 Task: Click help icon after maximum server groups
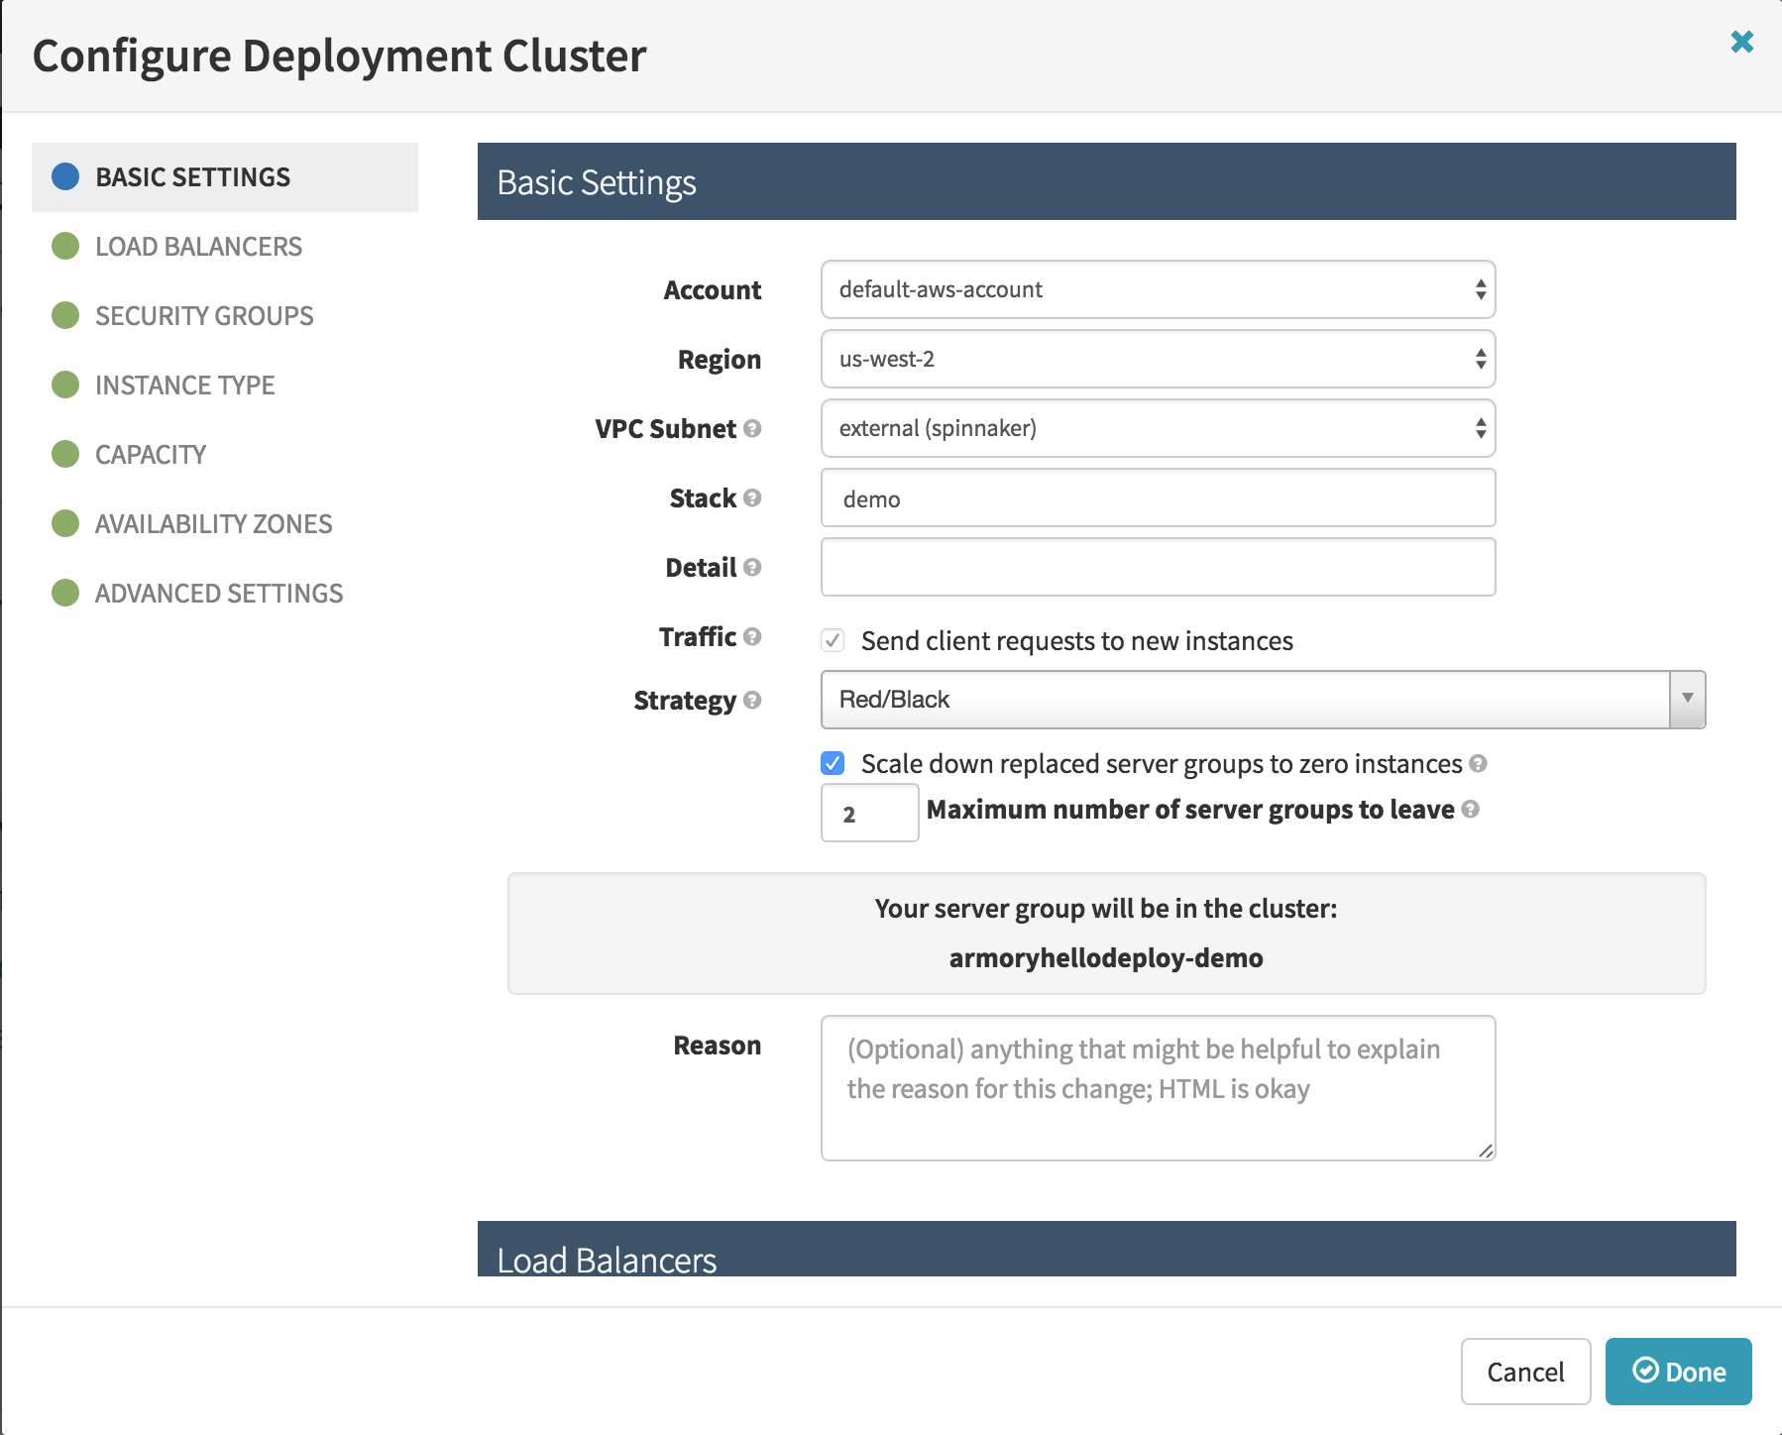click(1470, 809)
